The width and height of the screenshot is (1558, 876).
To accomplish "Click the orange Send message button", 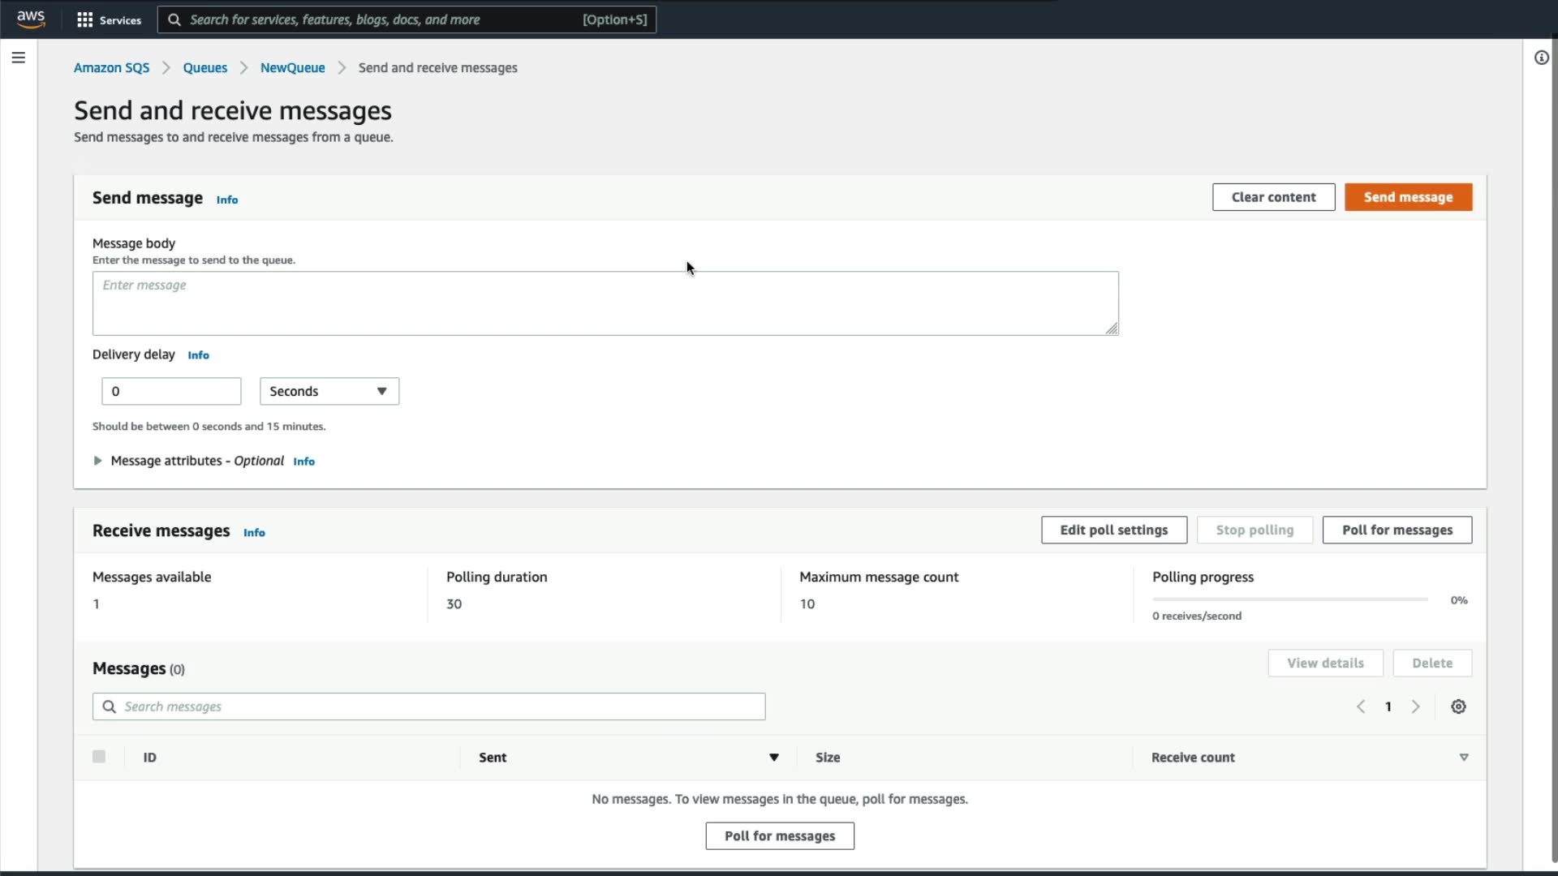I will pos(1408,197).
